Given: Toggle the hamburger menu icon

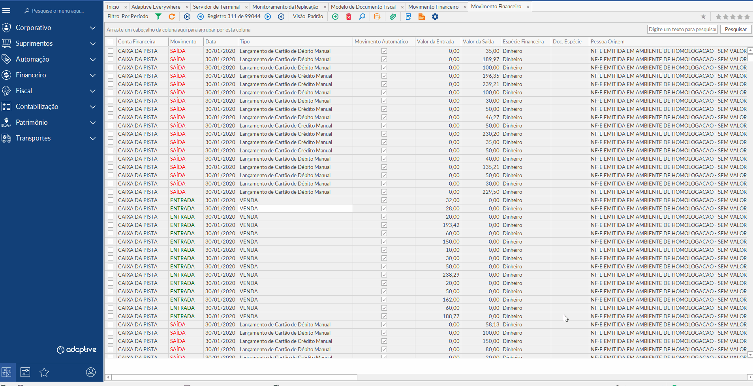Looking at the screenshot, I should tap(6, 11).
